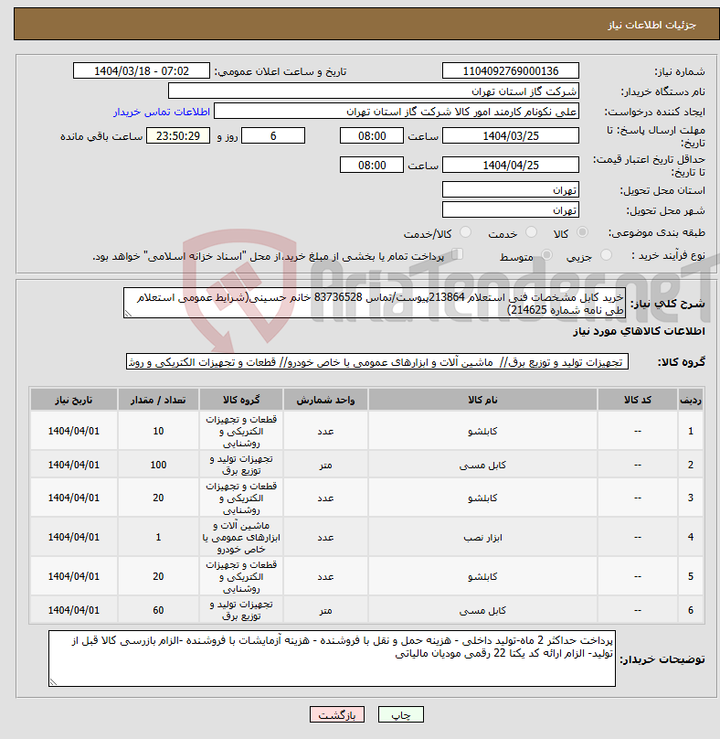Screen dimensions: 720x739
Task: Click کابل مسی in row 6
Action: click(x=482, y=610)
